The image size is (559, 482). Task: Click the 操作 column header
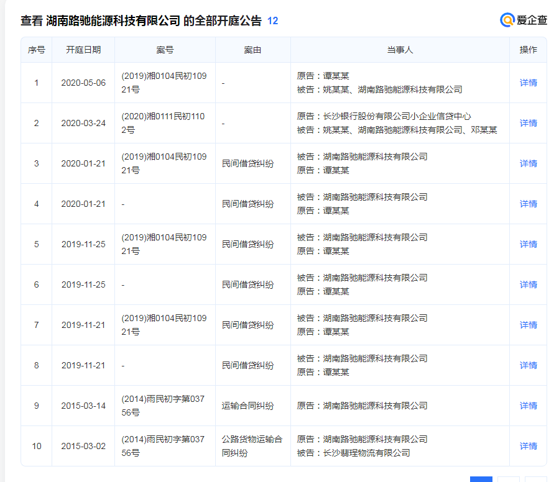pyautogui.click(x=528, y=50)
